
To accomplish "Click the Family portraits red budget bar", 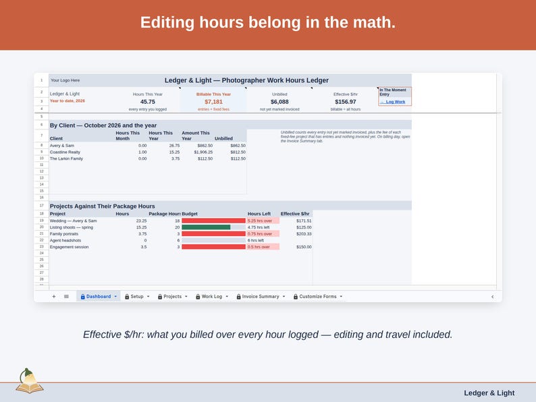I will coord(213,233).
